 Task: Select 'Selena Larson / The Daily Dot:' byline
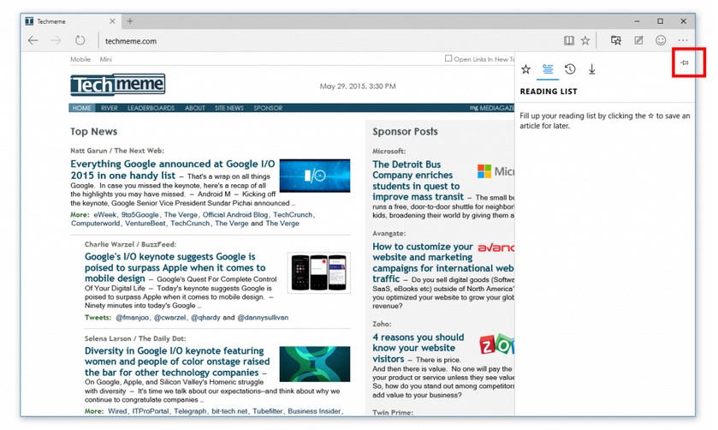pos(135,338)
